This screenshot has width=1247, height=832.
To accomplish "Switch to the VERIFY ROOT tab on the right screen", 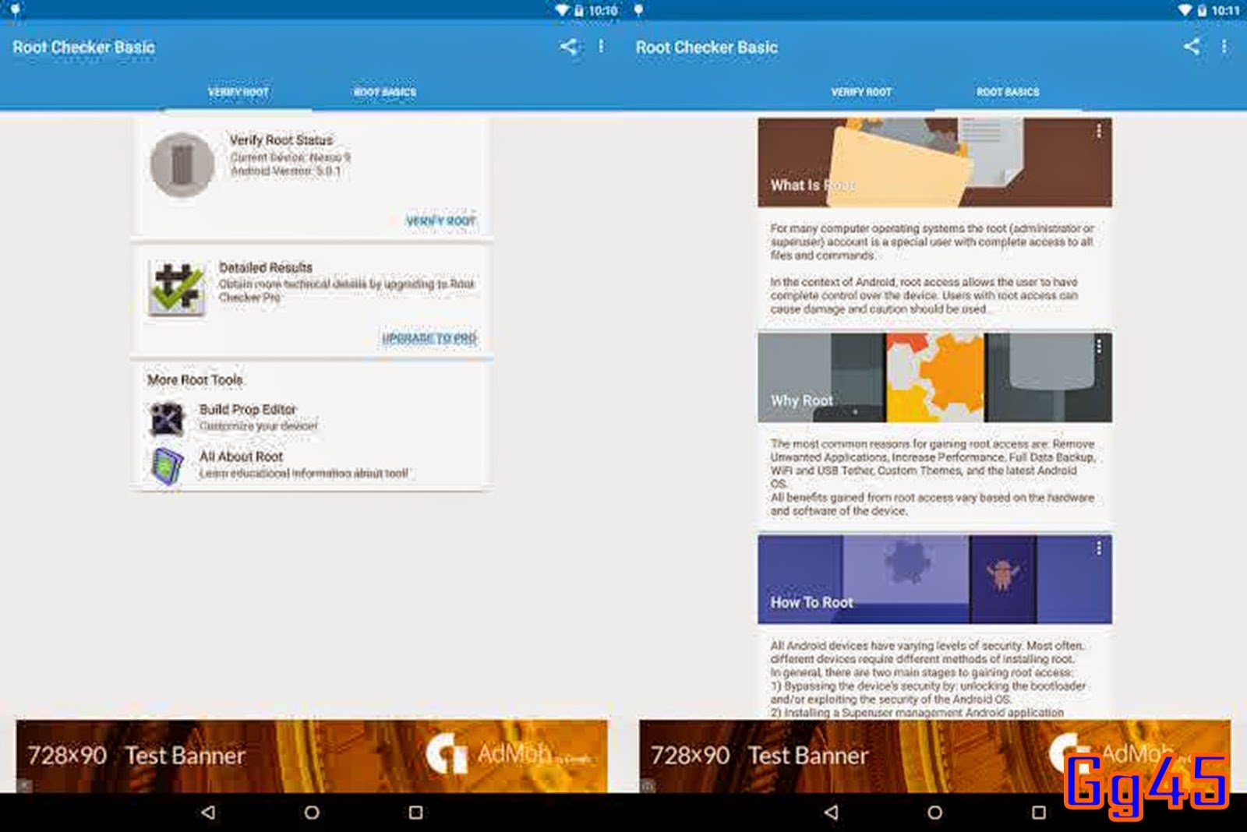I will 861,92.
